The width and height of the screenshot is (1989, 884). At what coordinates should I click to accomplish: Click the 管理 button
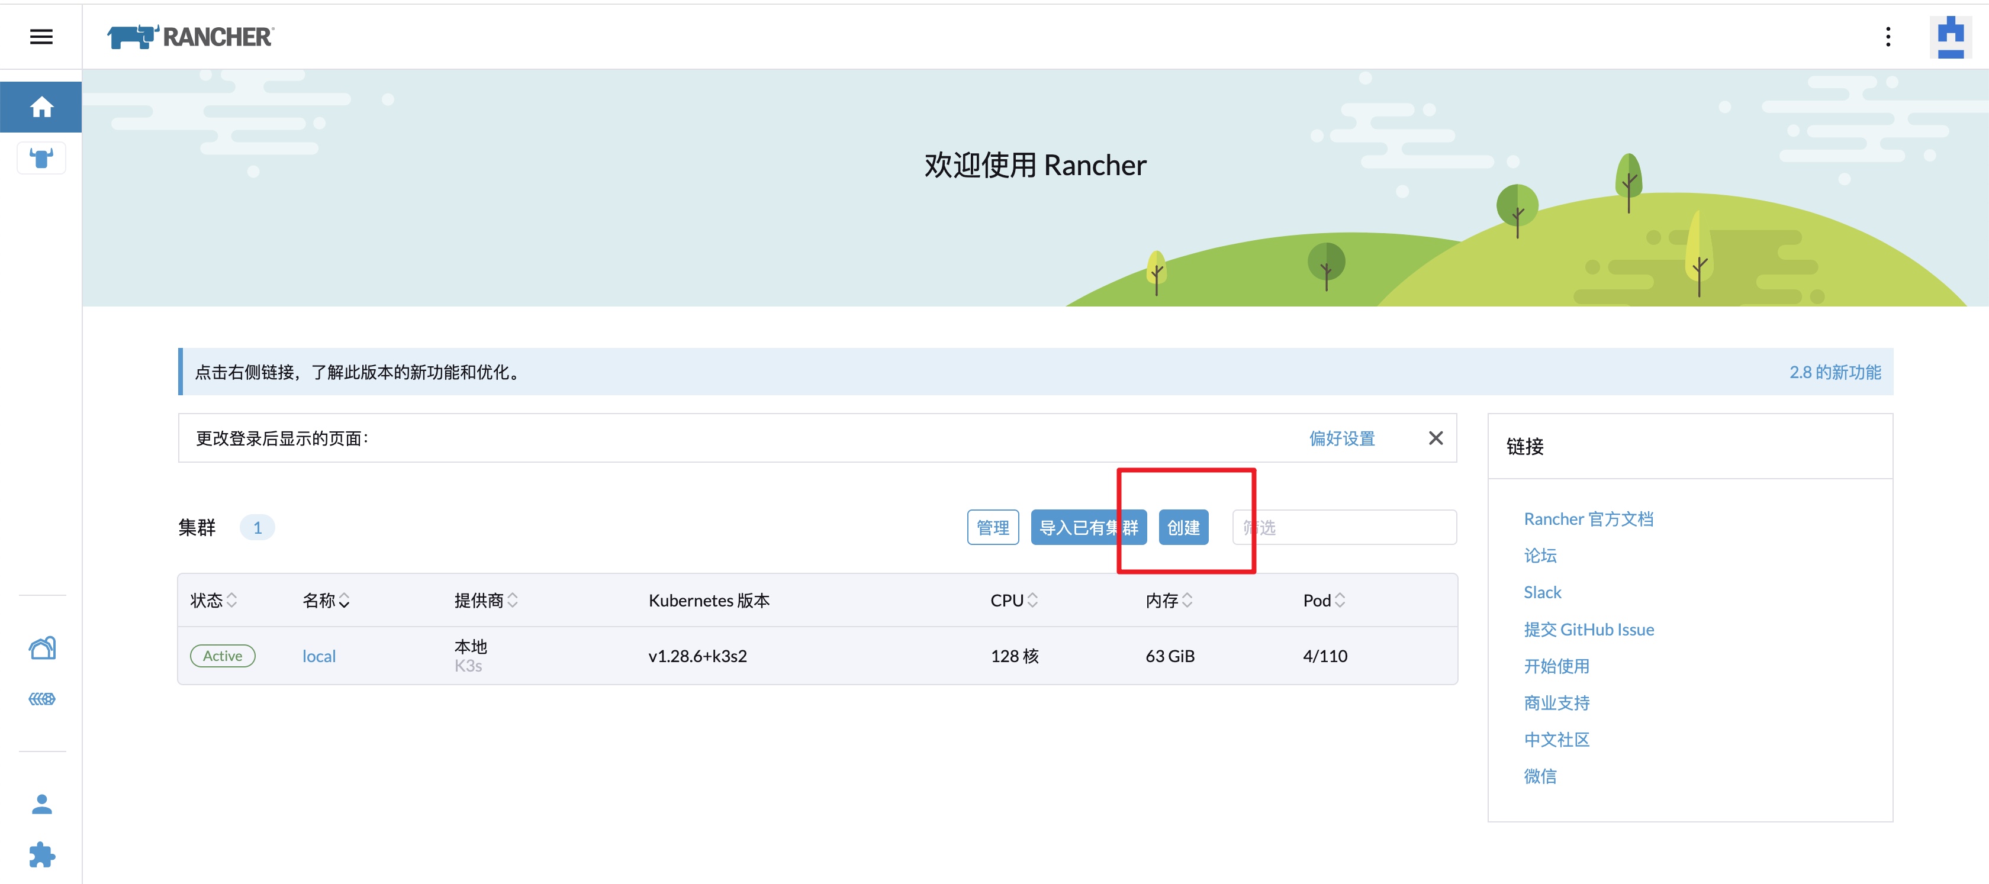(993, 527)
